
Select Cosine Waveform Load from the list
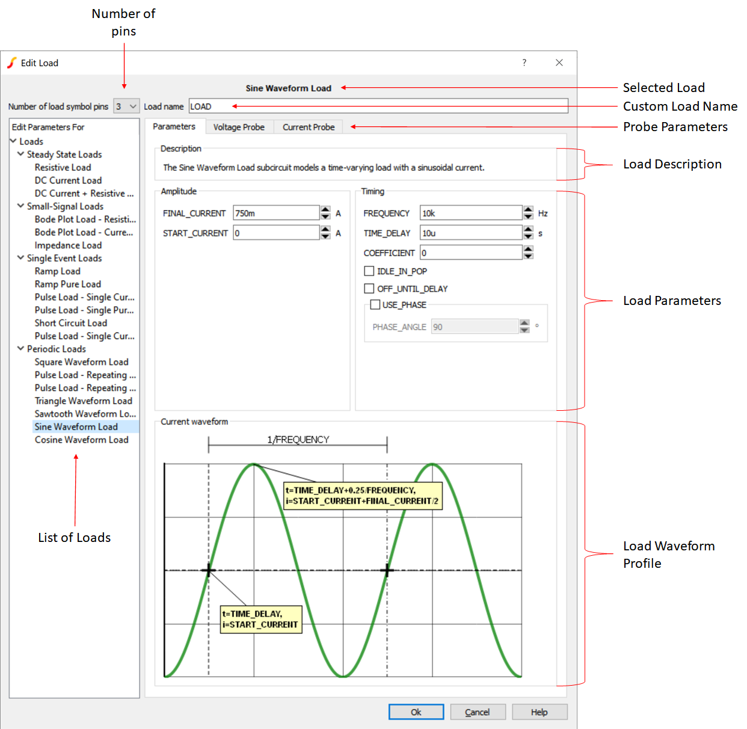coord(82,440)
